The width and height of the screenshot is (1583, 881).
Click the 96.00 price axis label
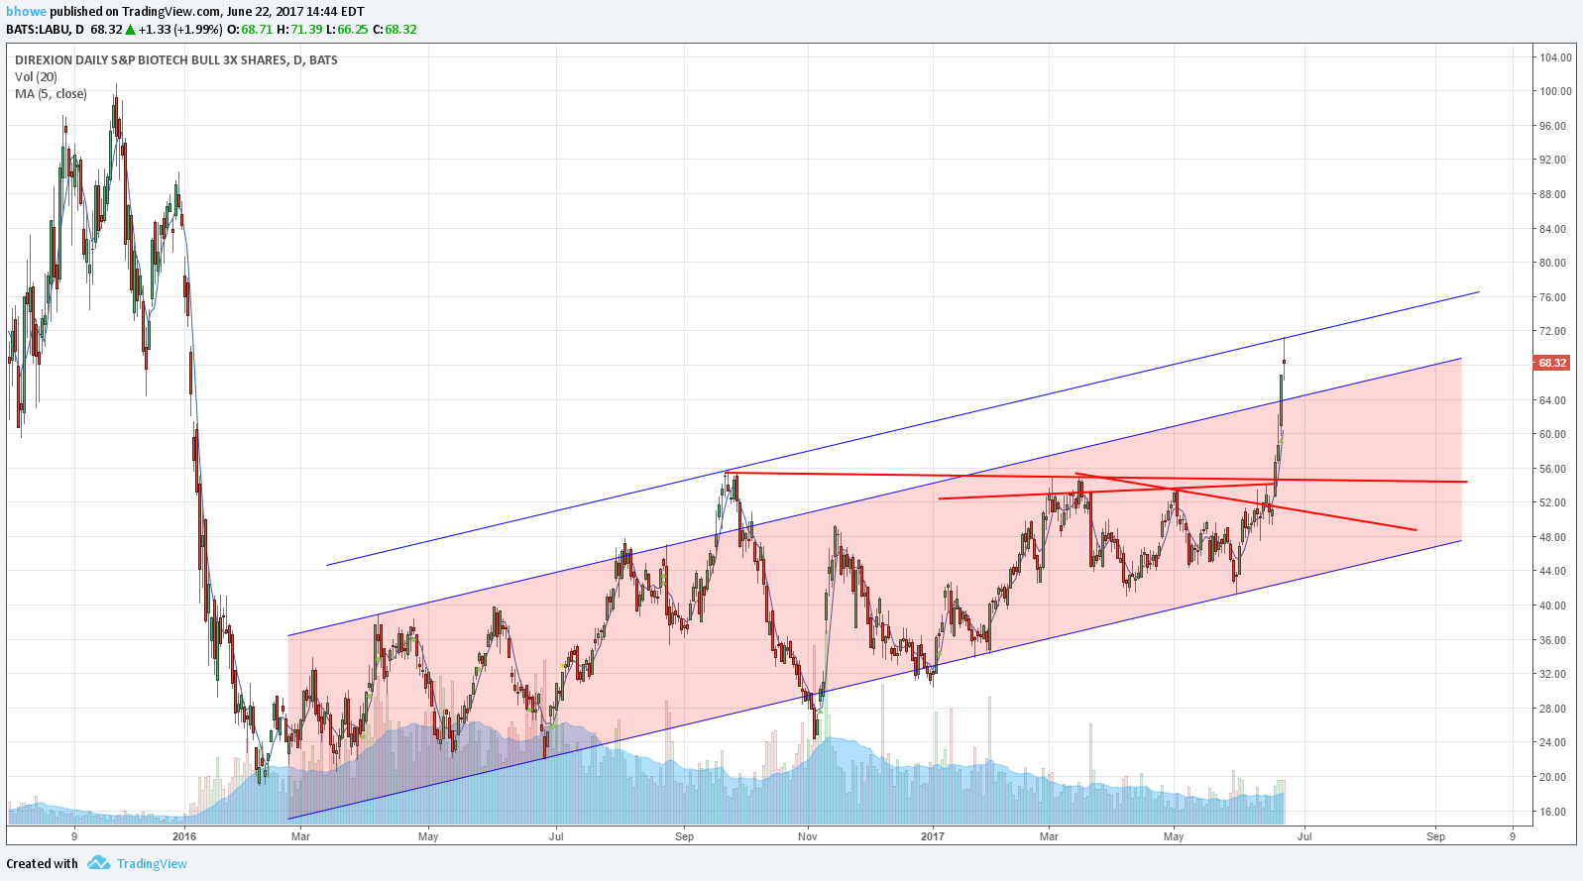pos(1553,126)
